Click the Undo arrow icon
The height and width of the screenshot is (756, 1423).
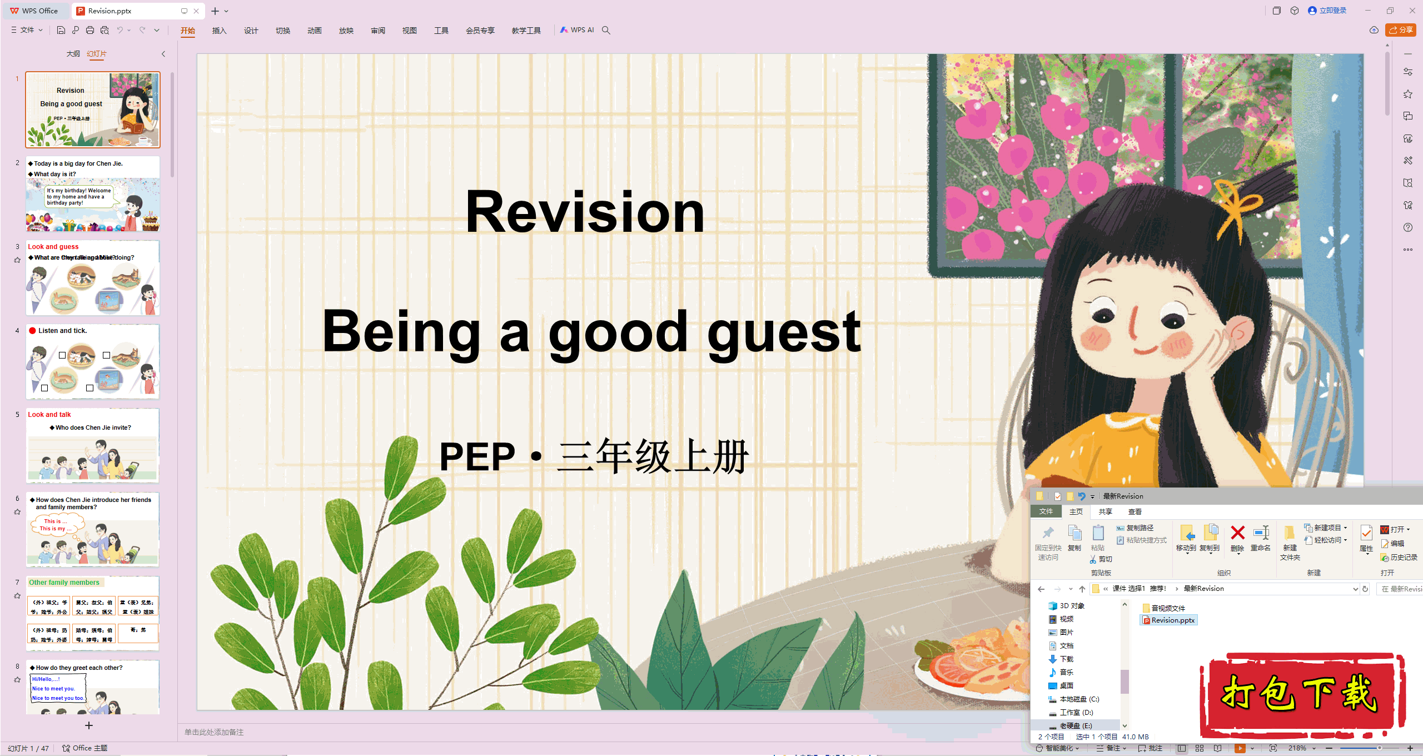pyautogui.click(x=120, y=30)
